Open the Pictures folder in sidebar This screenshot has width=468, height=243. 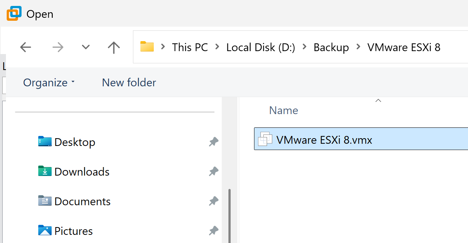73,231
